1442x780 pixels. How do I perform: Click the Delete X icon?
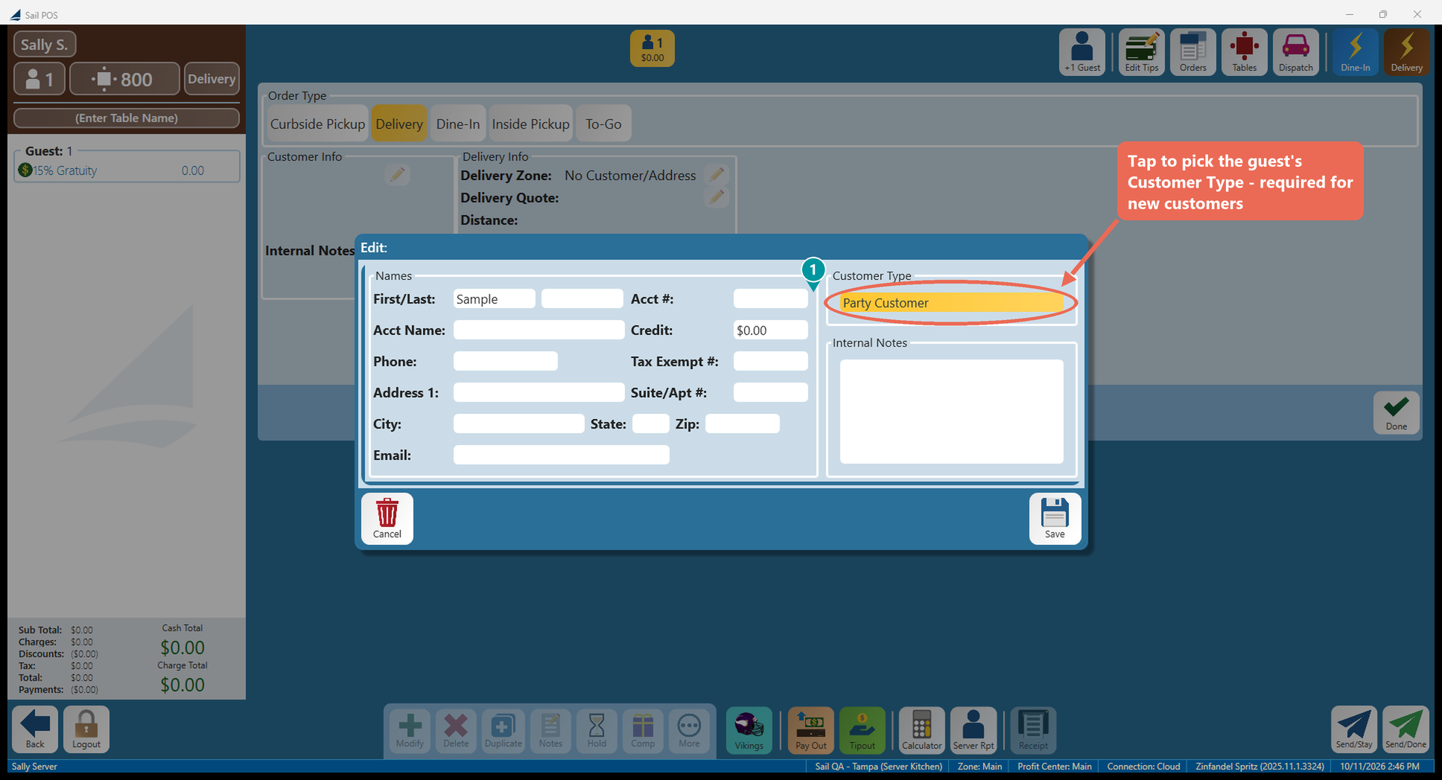[456, 729]
